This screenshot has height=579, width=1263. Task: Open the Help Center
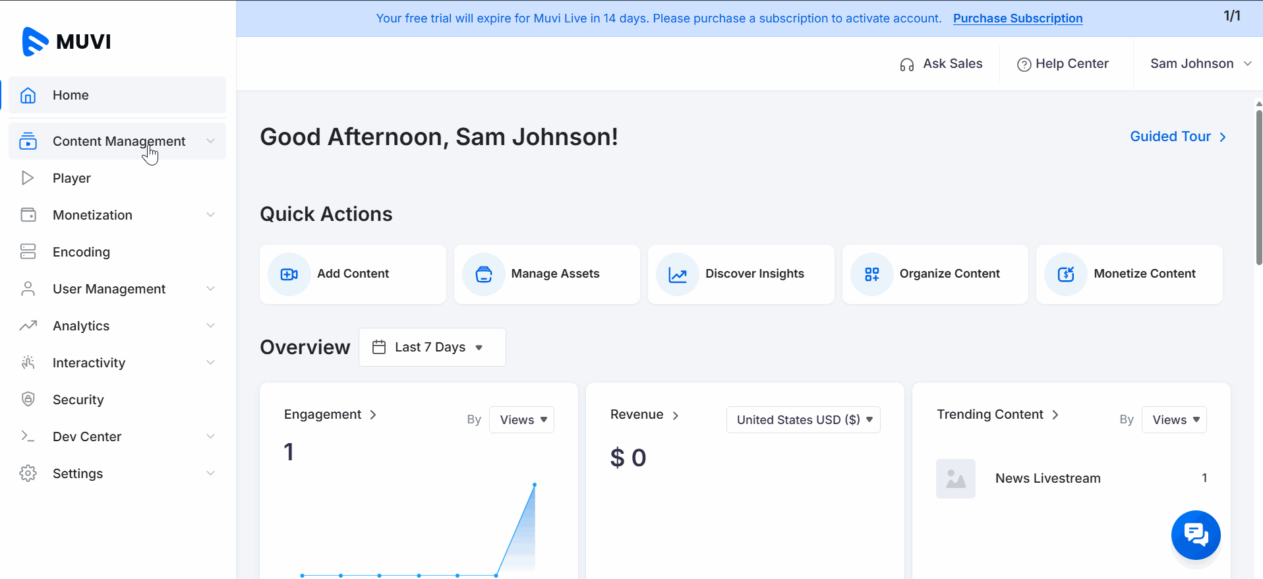[1063, 64]
